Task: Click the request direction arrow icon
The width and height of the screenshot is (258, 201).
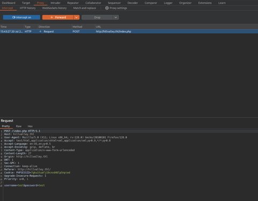Action: (x=40, y=32)
